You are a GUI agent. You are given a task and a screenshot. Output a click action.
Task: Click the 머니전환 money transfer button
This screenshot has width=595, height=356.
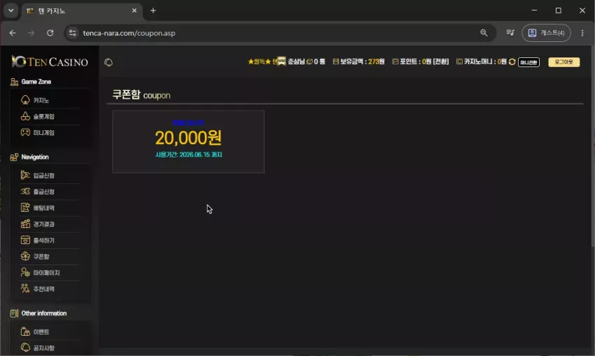coord(528,62)
